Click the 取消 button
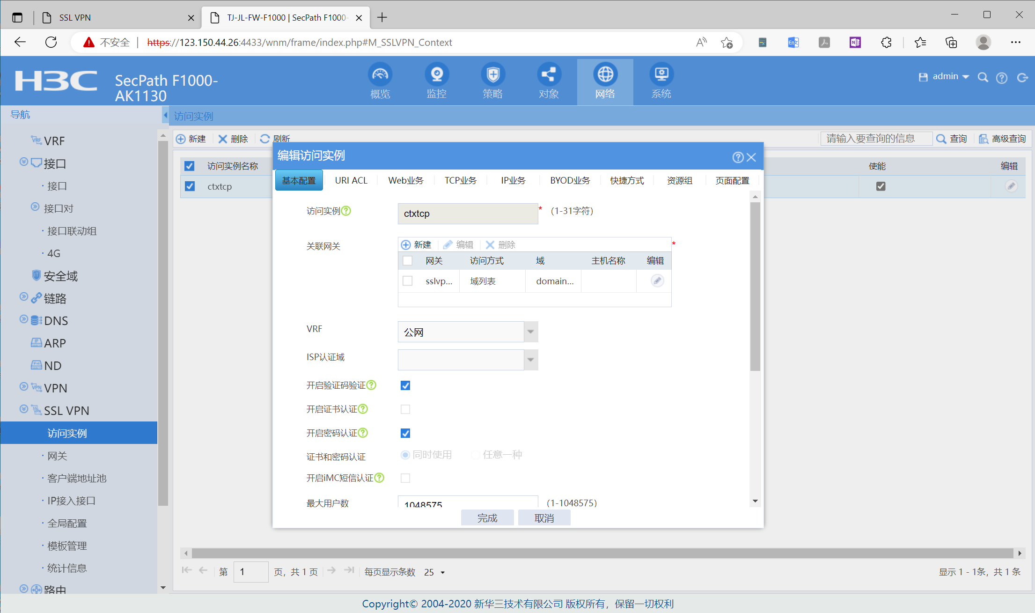This screenshot has width=1035, height=613. coord(544,518)
